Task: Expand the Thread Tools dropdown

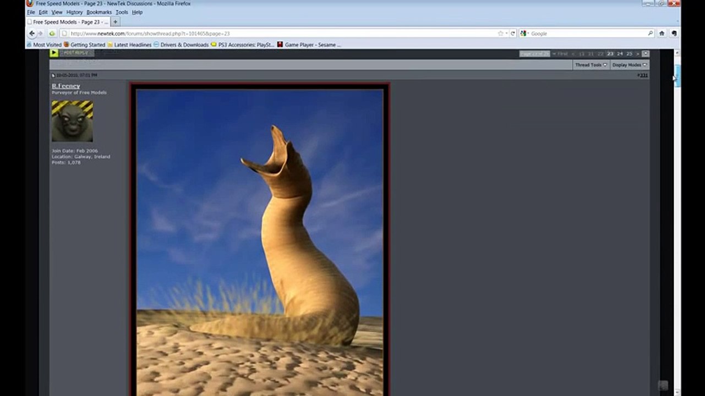Action: (x=591, y=65)
